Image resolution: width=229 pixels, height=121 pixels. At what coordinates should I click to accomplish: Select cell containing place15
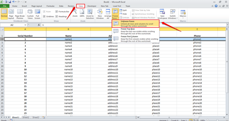click(x=156, y=86)
